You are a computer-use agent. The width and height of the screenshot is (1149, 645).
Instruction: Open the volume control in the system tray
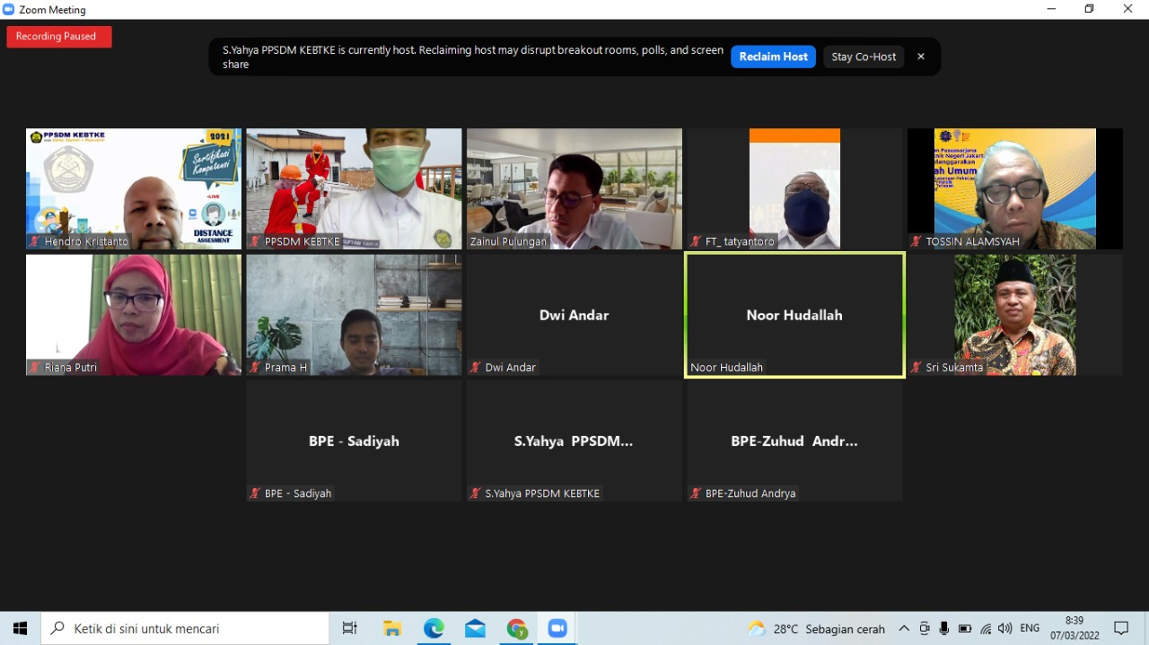(1005, 628)
